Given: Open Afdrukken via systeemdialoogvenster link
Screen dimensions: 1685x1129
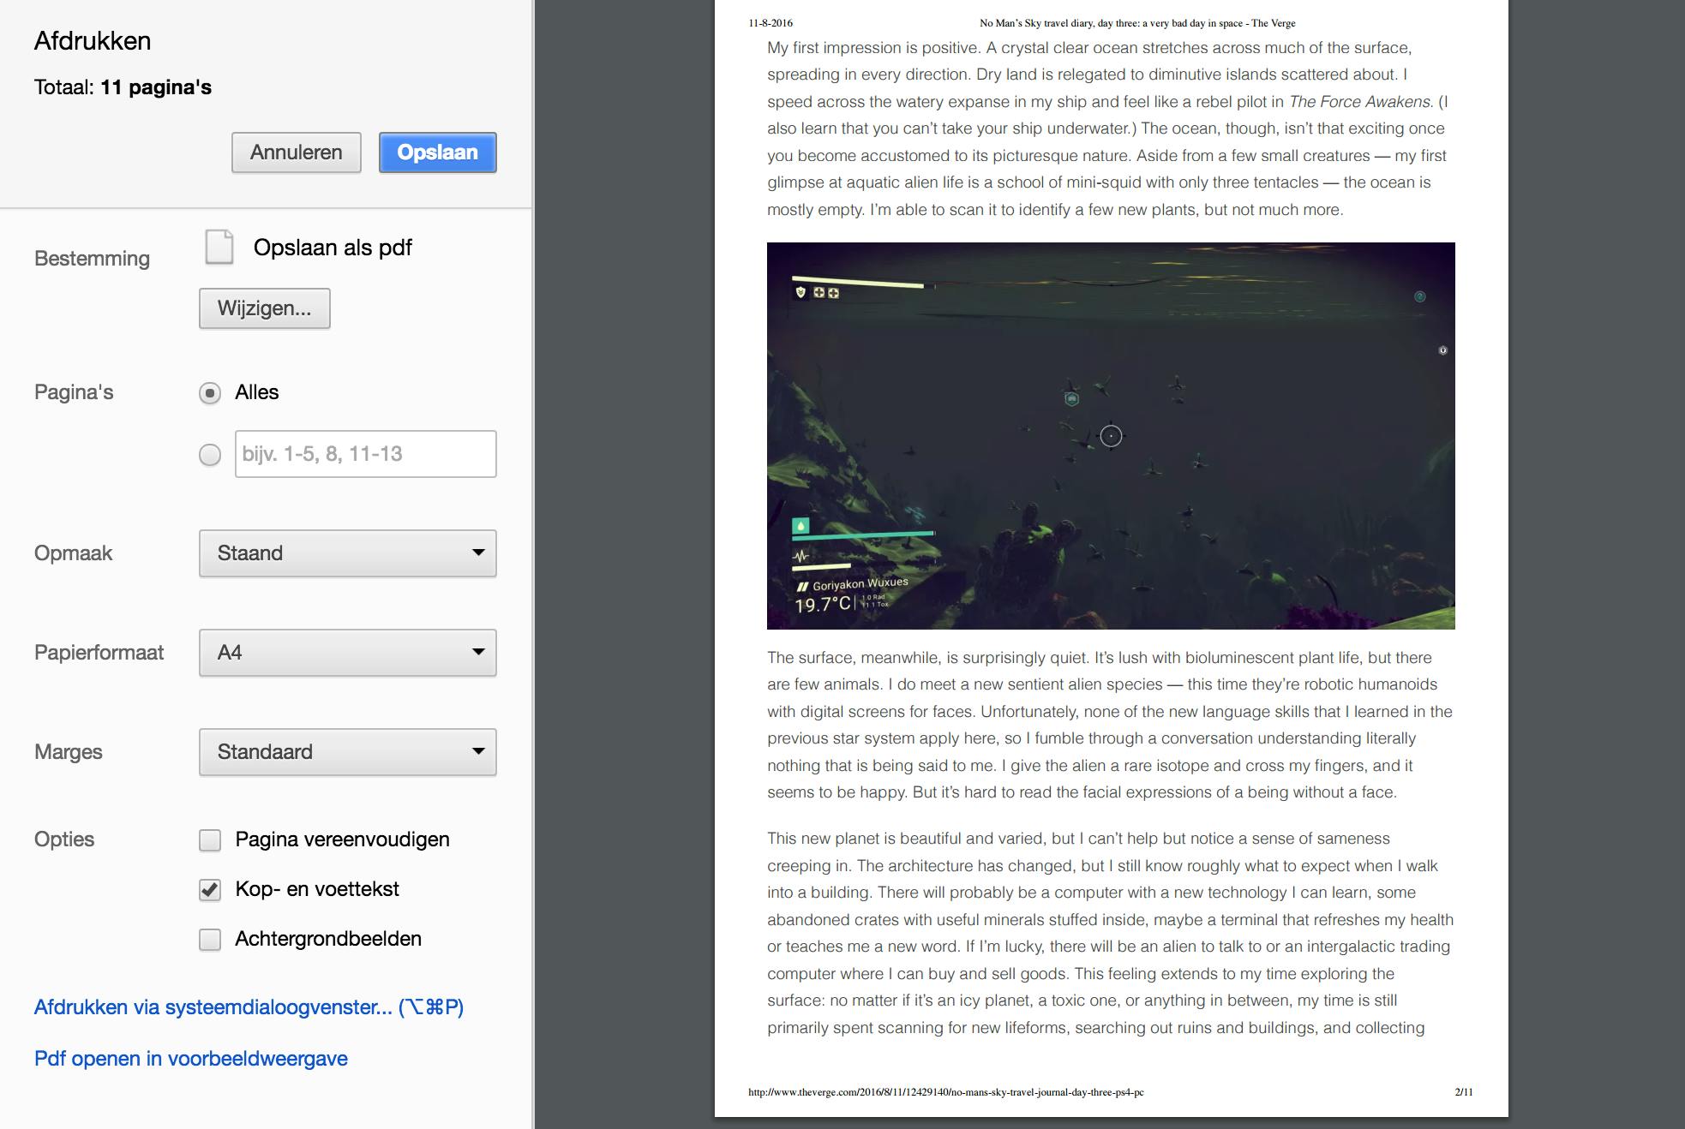Looking at the screenshot, I should pos(249,1007).
